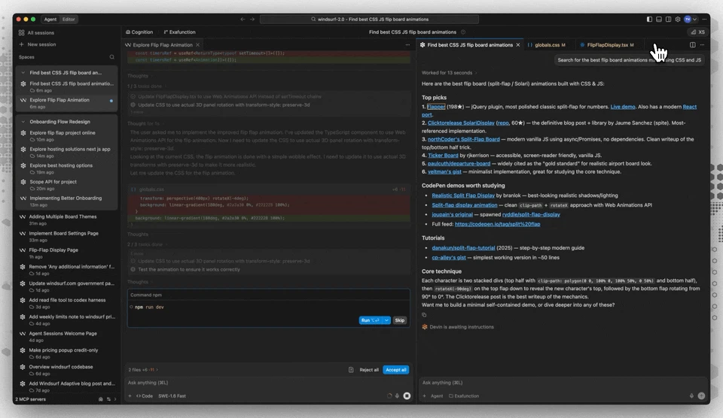
Task: Close the Find best CSS JS flip board animations tab
Action: [518, 44]
